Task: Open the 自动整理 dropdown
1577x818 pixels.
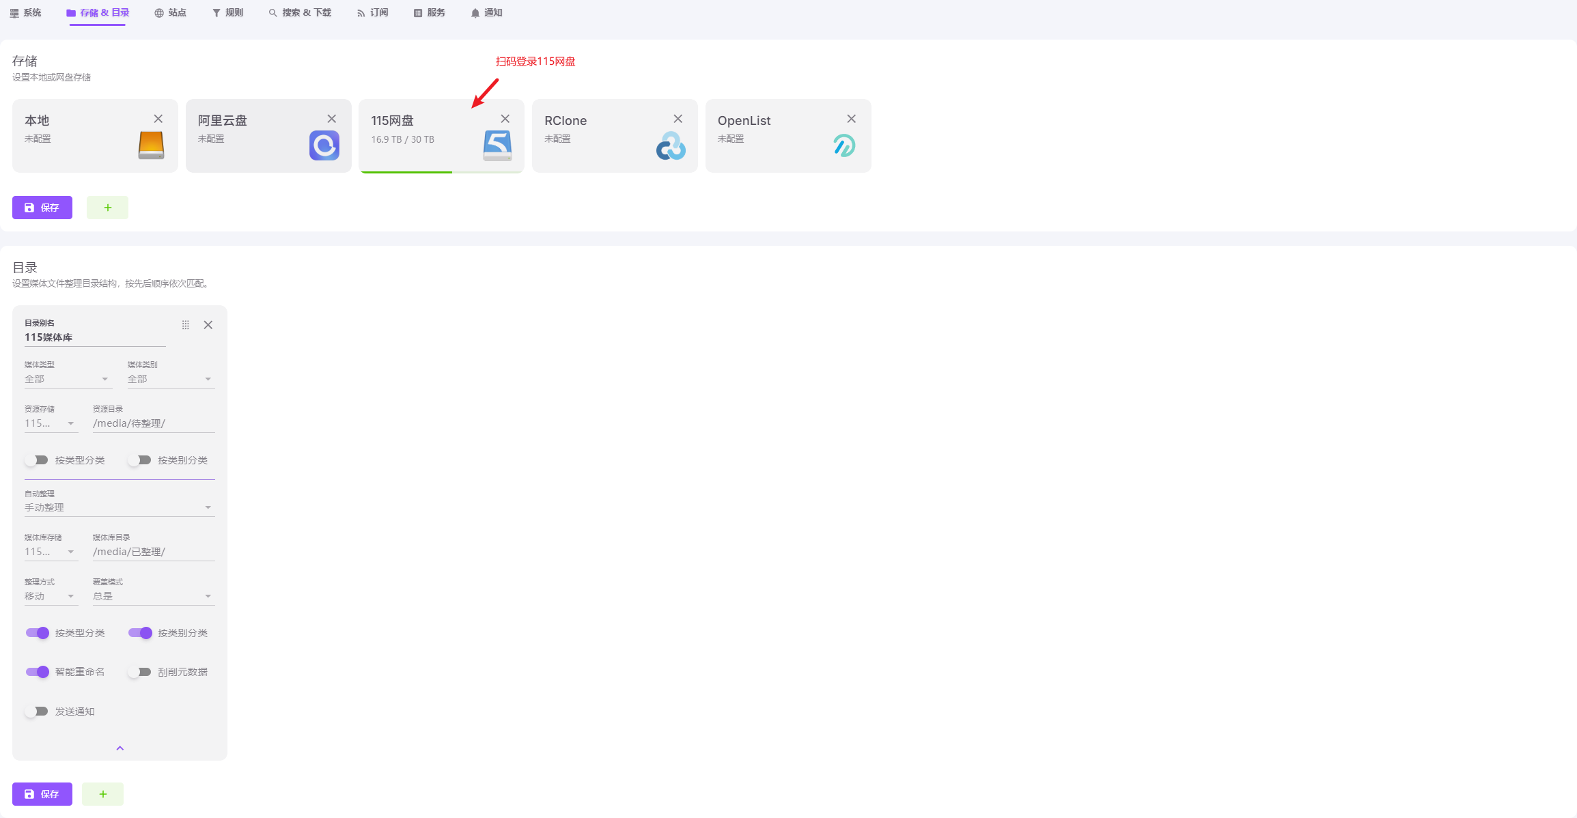Action: click(120, 507)
